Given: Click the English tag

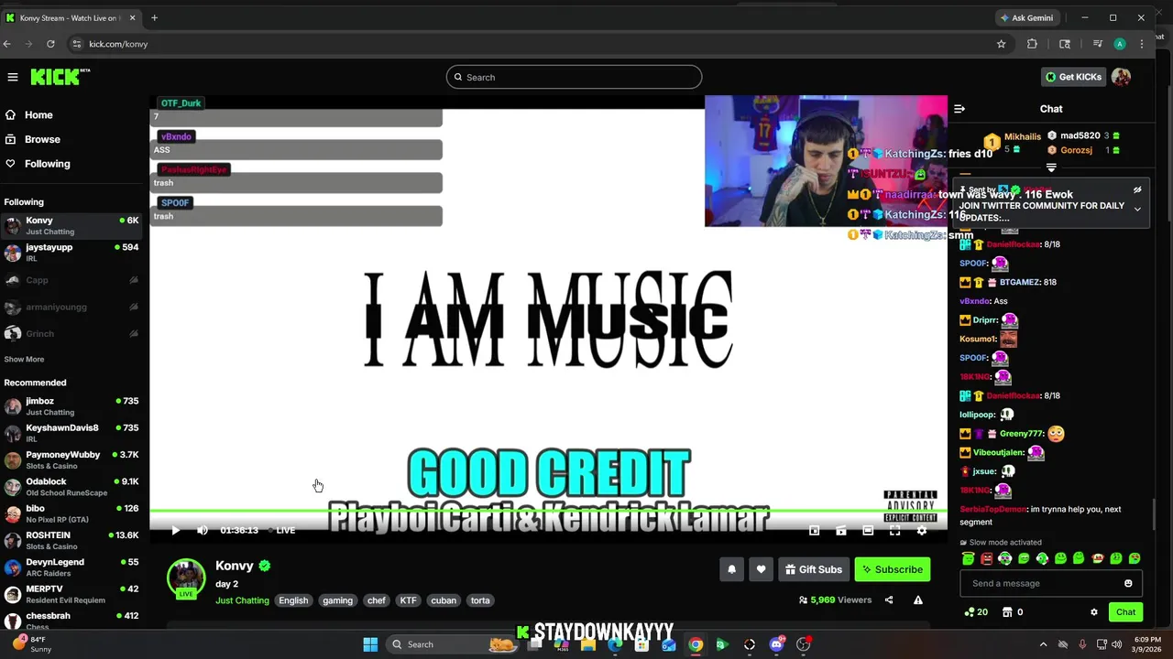Looking at the screenshot, I should 293,600.
